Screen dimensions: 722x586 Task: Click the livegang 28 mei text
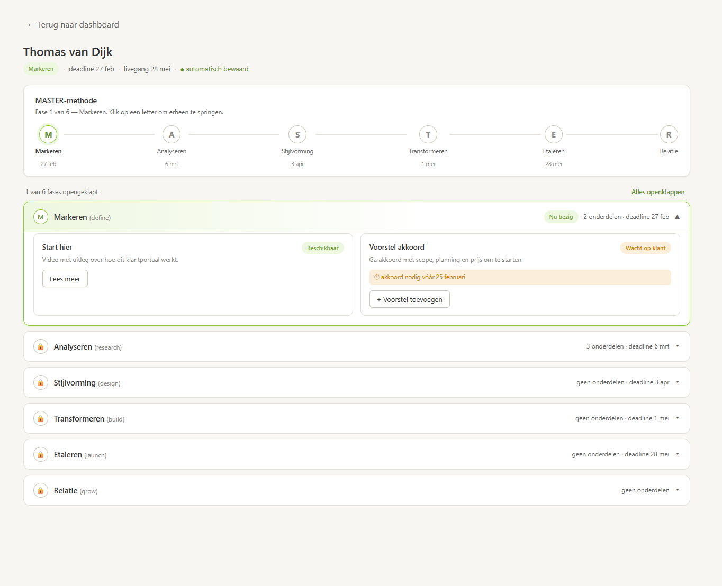tap(147, 69)
